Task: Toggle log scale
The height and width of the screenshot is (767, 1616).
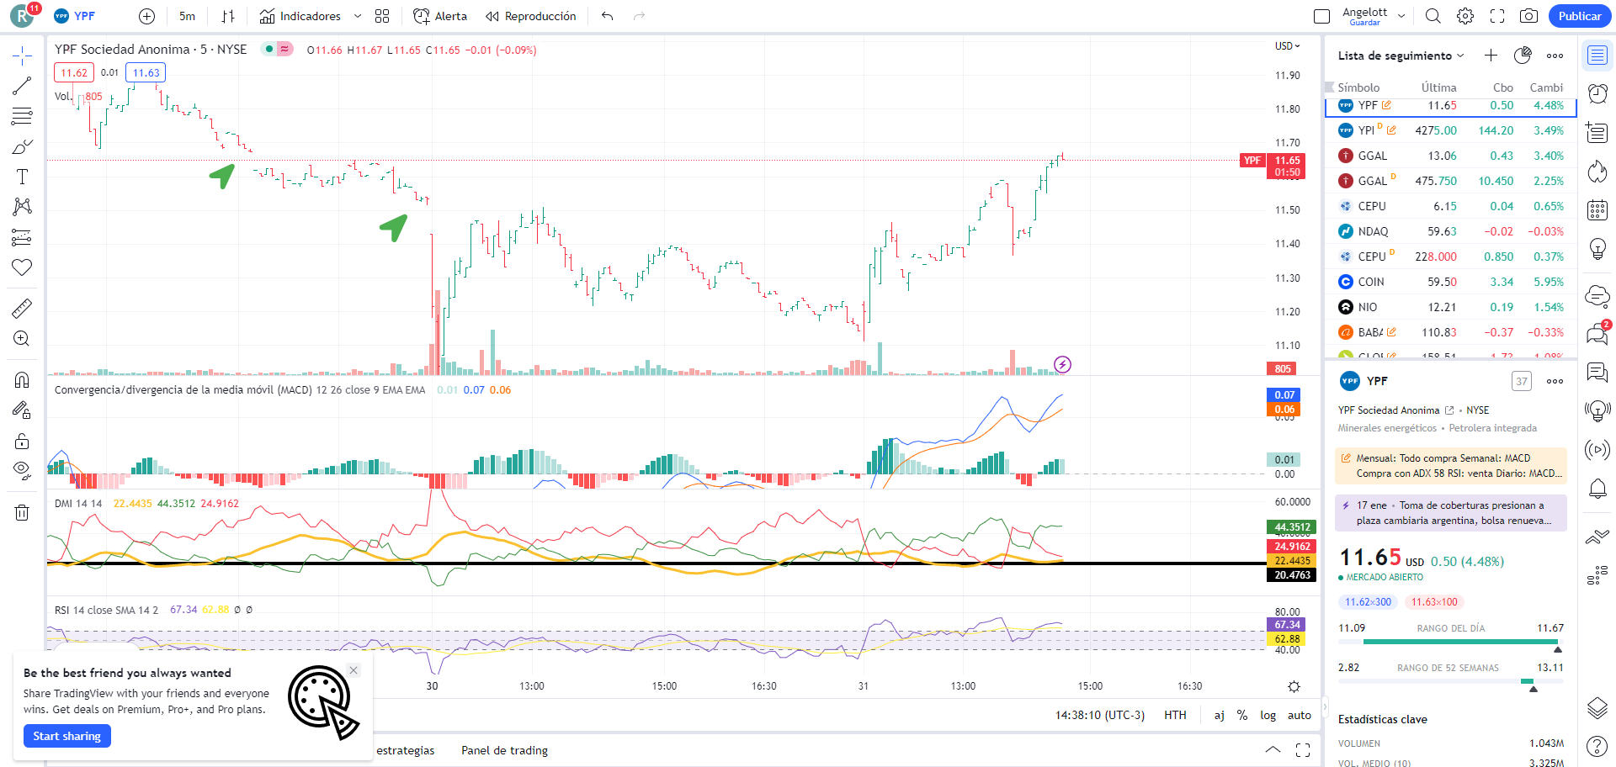Action: [1268, 715]
